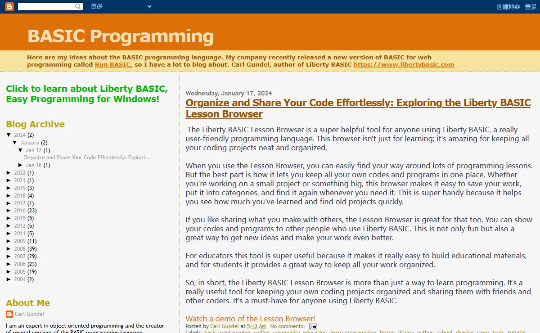
Task: Click the 登录 sign-in navbar item
Action: pos(531,7)
